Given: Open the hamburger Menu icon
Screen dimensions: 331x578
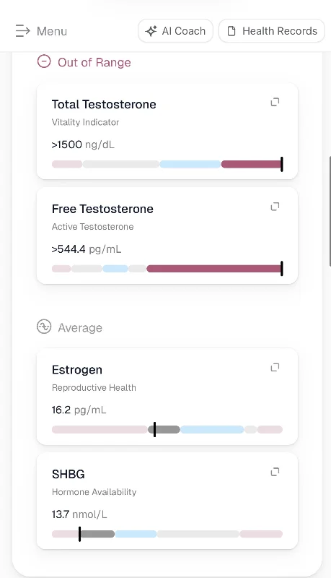Looking at the screenshot, I should coord(23,31).
